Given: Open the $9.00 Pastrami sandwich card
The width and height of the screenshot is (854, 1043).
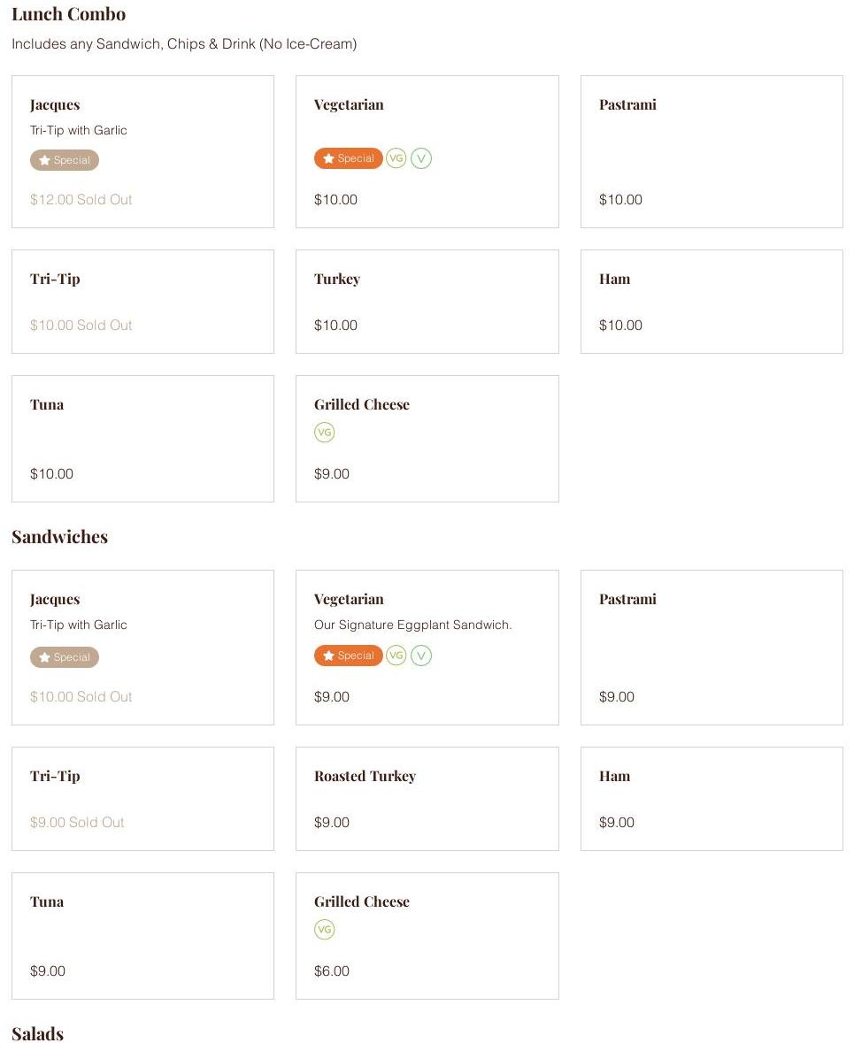Looking at the screenshot, I should tap(711, 647).
